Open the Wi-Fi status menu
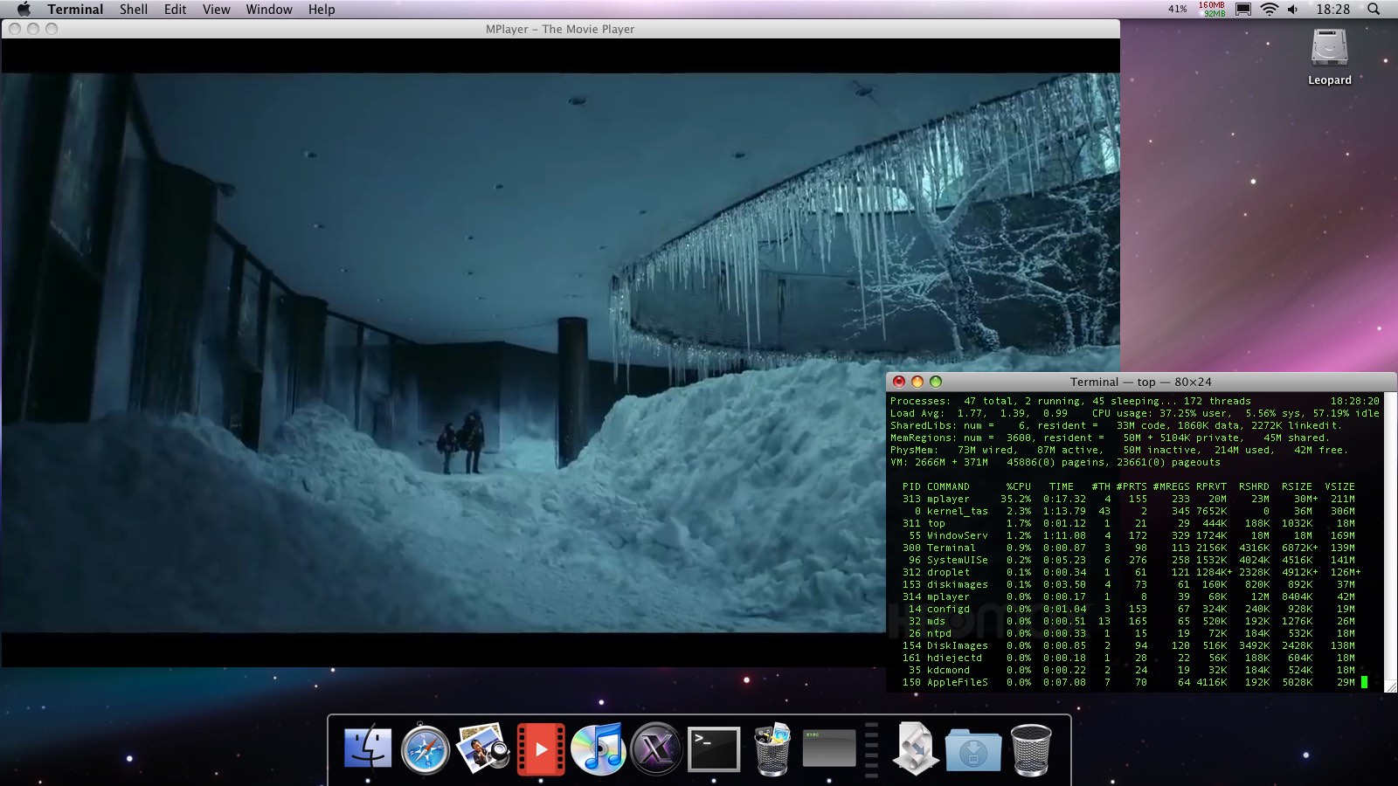The height and width of the screenshot is (786, 1398). click(x=1270, y=9)
